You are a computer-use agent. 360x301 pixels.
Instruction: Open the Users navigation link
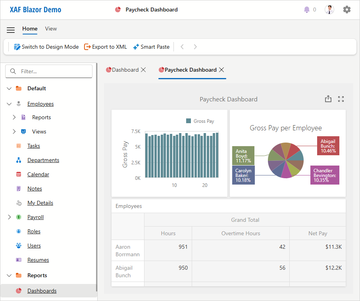[34, 246]
